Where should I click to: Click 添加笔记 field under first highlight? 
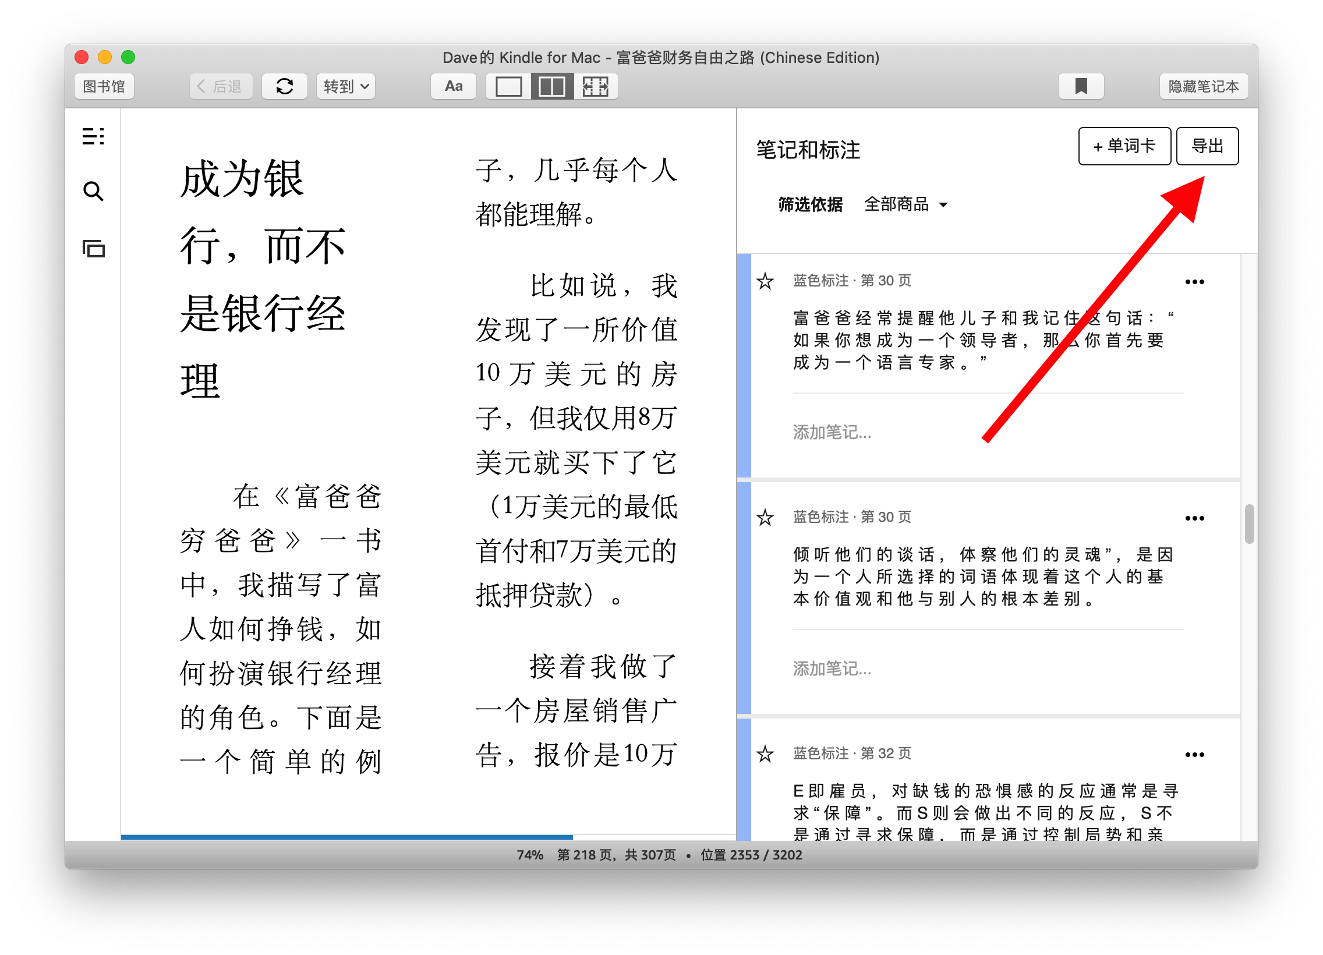click(x=832, y=432)
